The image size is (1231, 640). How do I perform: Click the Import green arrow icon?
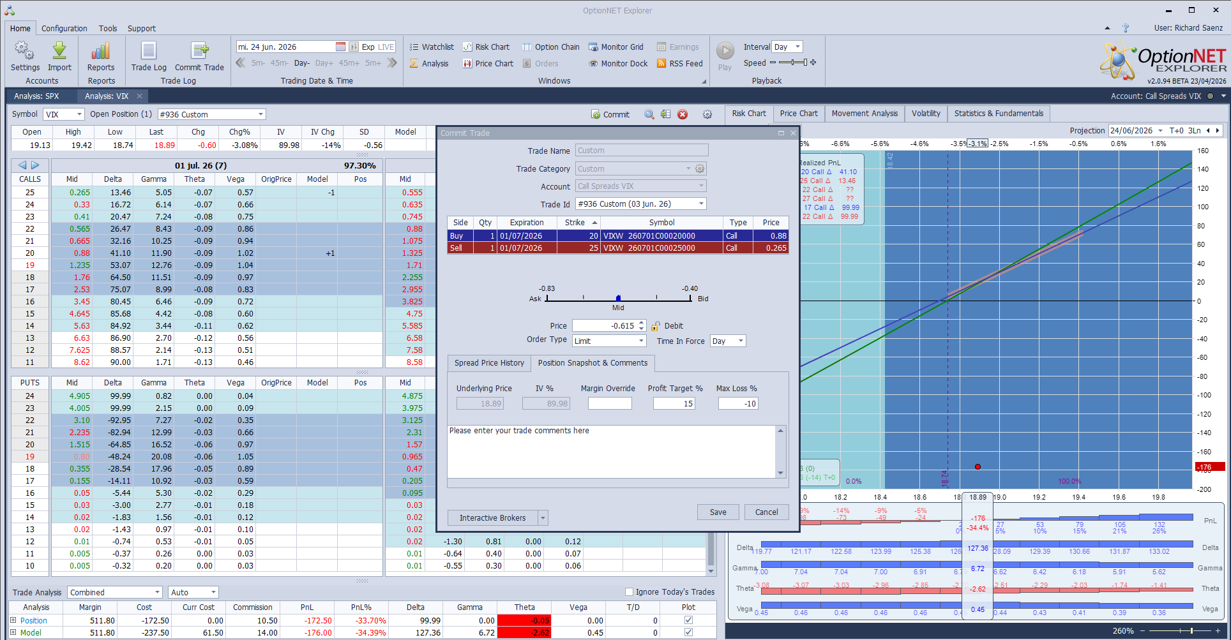tap(59, 51)
